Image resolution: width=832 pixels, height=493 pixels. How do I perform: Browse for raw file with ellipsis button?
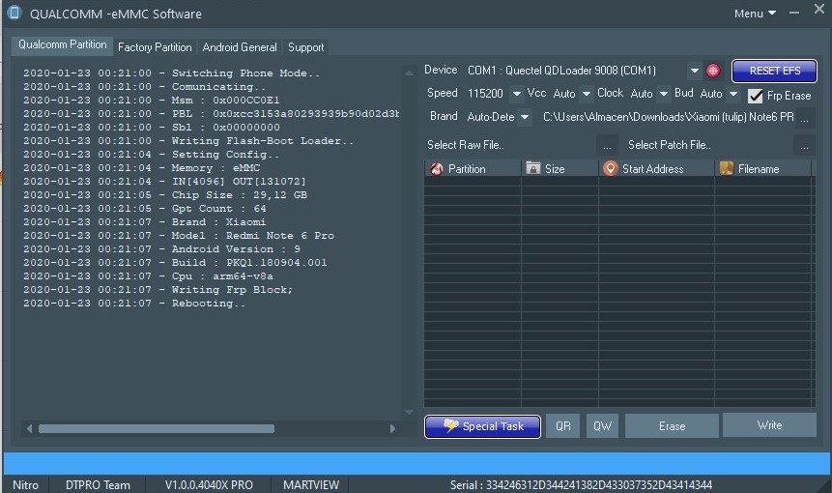(x=607, y=145)
